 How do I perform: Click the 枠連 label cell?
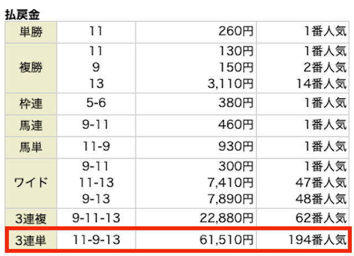31,104
